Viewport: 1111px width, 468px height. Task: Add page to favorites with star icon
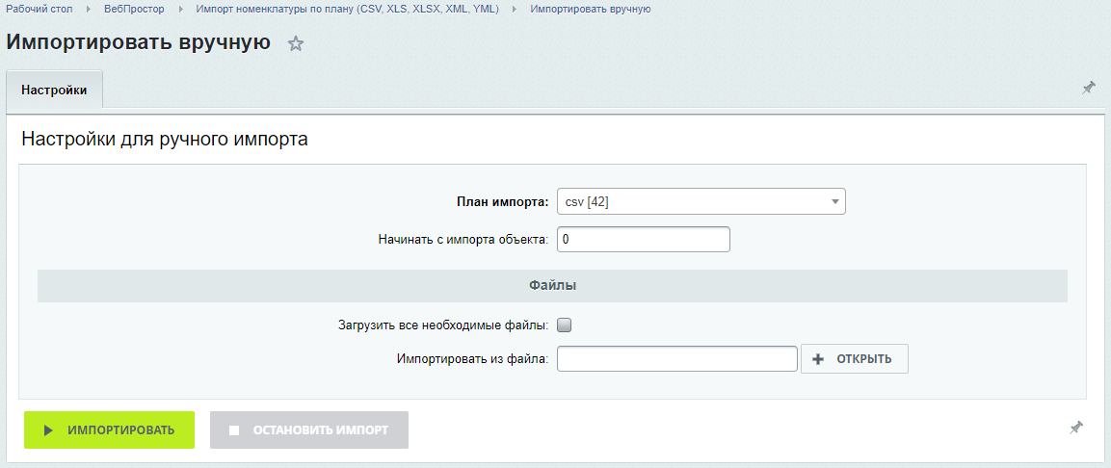296,44
